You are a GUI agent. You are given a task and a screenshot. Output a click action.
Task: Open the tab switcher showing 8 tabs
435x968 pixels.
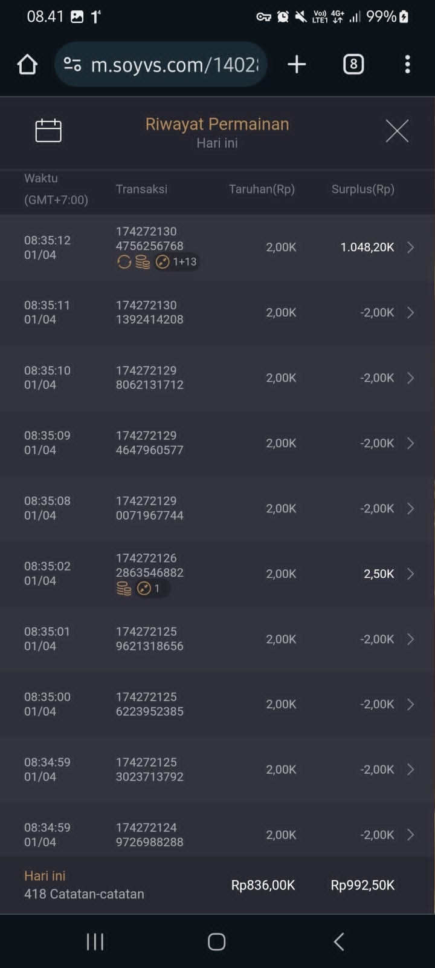[x=353, y=65]
